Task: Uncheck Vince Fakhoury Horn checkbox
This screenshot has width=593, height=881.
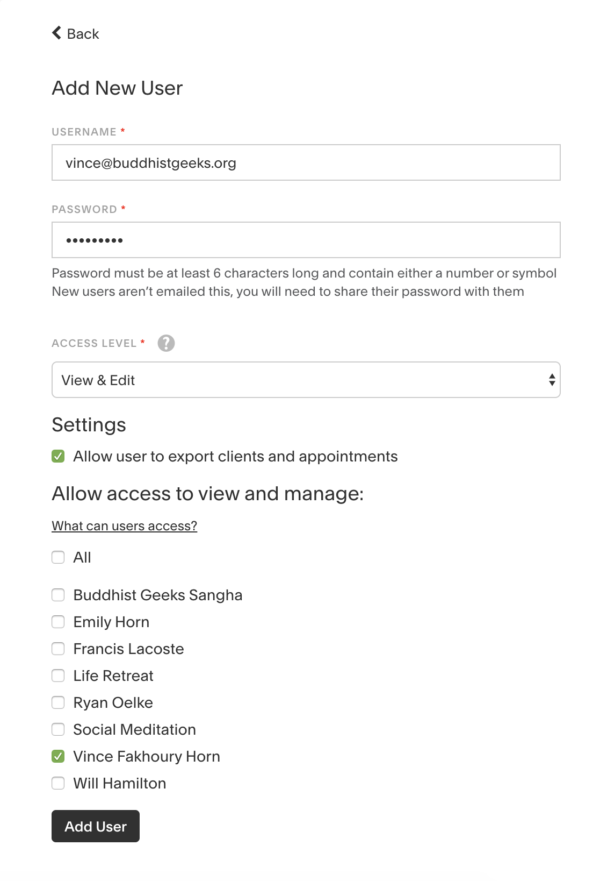Action: tap(58, 756)
